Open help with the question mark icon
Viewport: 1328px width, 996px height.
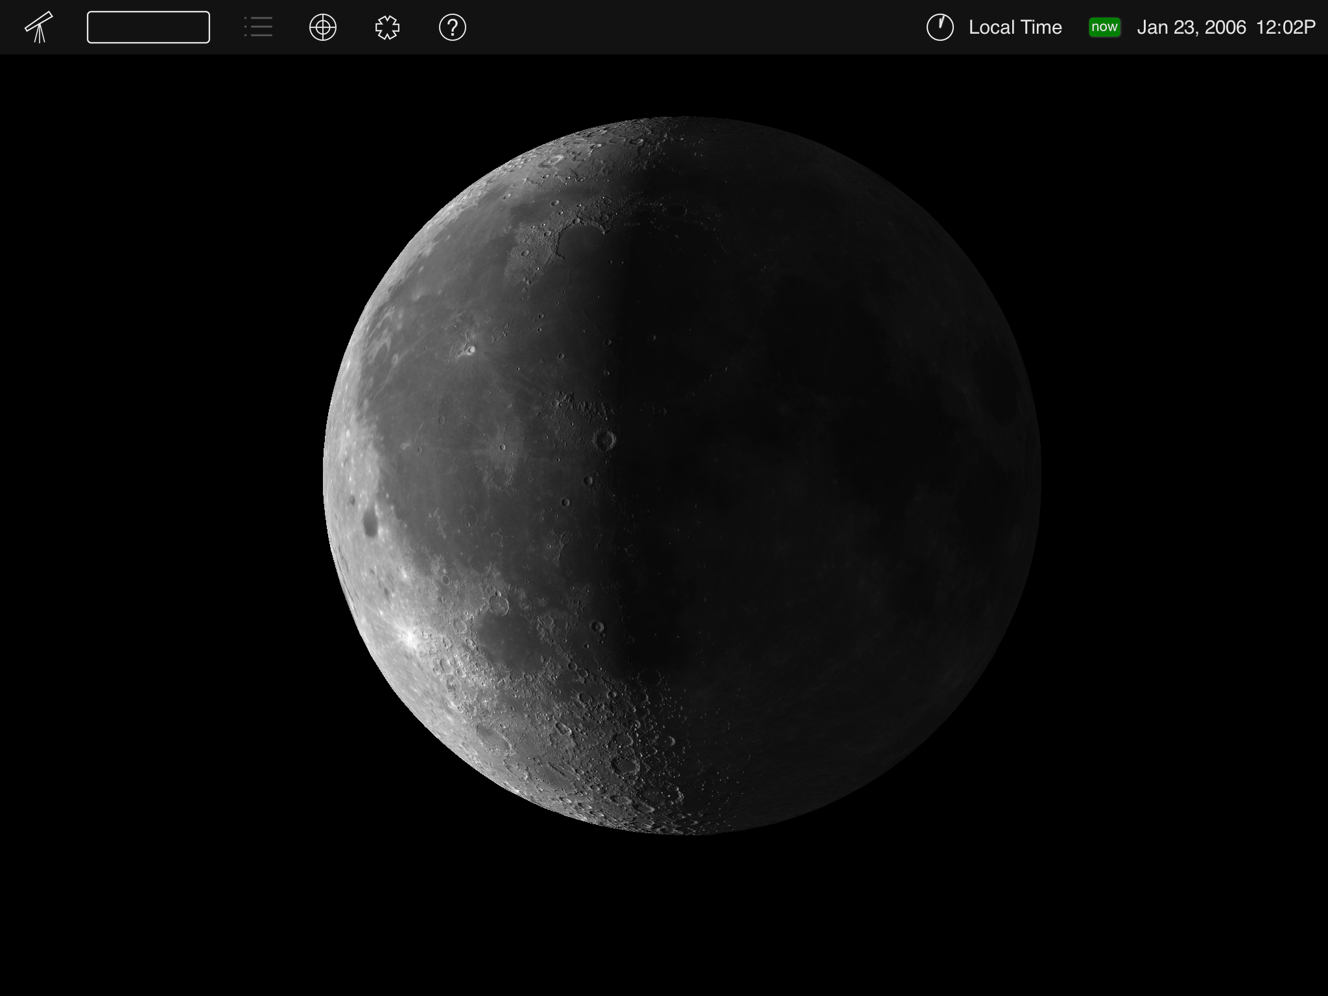(453, 27)
